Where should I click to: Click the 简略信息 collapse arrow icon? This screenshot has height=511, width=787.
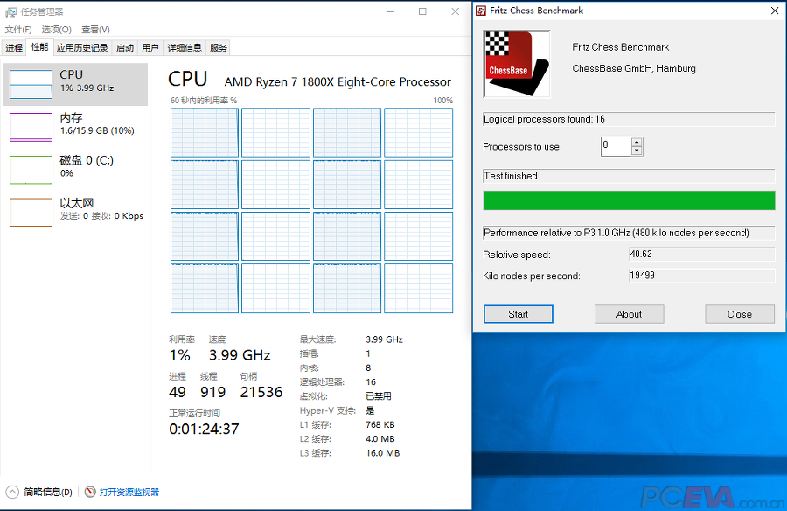click(13, 493)
